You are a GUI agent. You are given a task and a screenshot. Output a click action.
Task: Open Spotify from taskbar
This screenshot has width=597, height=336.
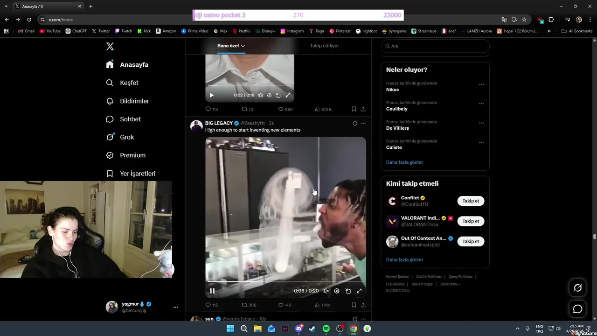click(x=326, y=329)
